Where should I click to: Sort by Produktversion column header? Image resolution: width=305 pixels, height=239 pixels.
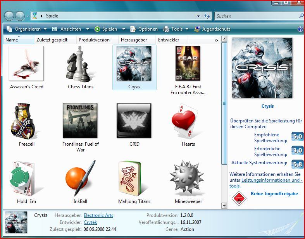97,40
